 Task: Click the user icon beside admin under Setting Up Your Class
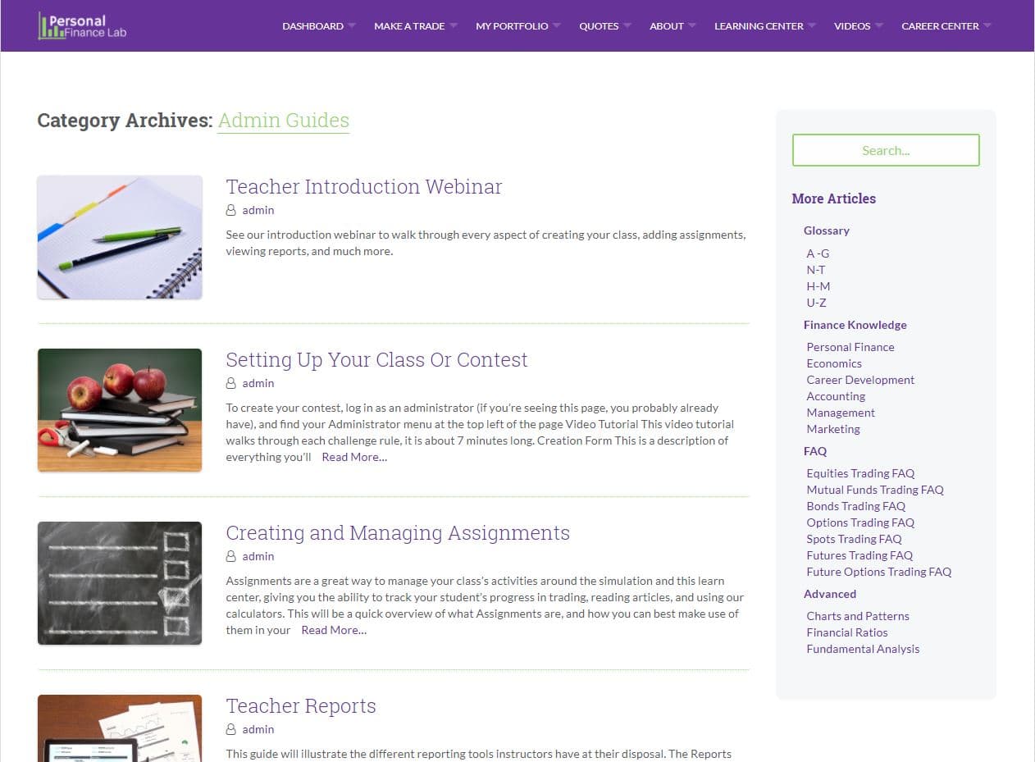tap(231, 384)
